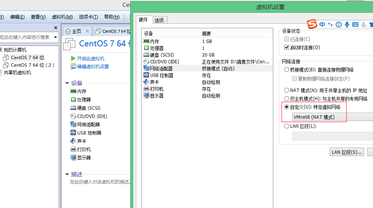Select 我的计算机 in the library tree
The height and width of the screenshot is (208, 373).
click(x=15, y=50)
